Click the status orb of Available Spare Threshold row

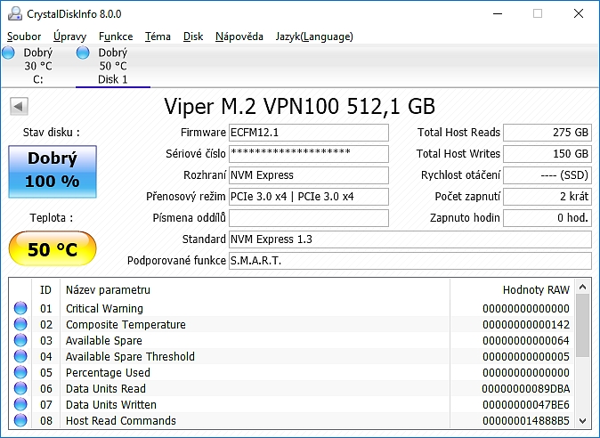click(20, 356)
